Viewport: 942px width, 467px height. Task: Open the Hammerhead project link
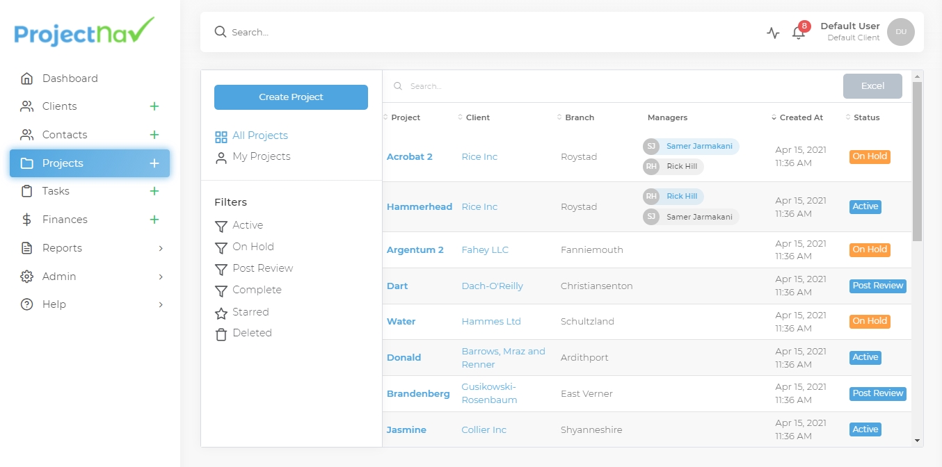pyautogui.click(x=420, y=206)
